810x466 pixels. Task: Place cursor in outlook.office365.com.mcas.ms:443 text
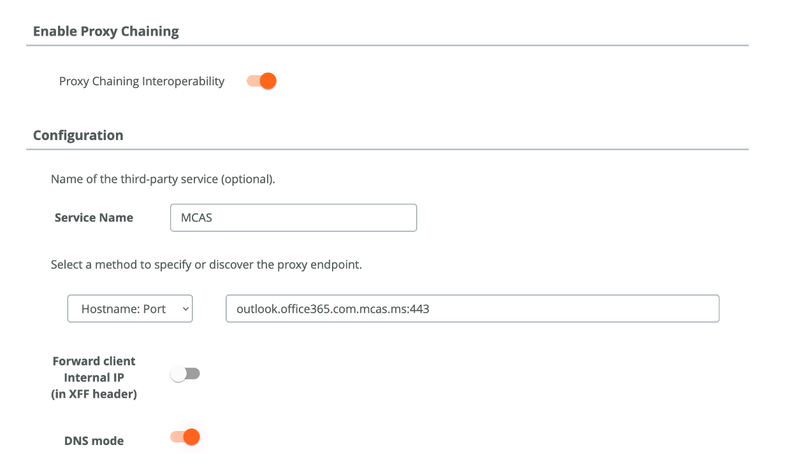(x=333, y=309)
